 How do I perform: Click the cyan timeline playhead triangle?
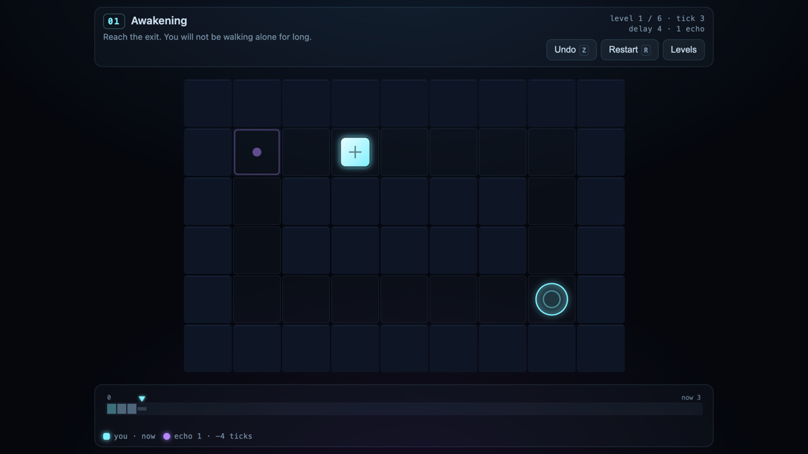(x=142, y=399)
